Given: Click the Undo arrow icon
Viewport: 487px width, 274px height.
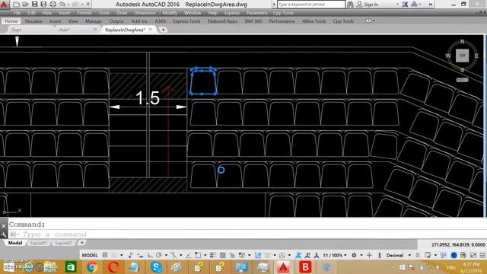Looking at the screenshot, I should click(62, 5).
